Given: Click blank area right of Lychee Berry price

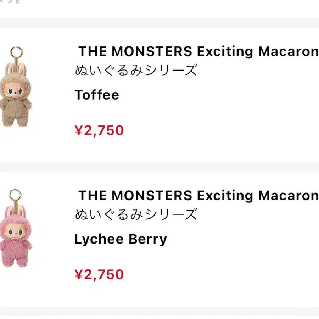Looking at the screenshot, I should 220,275.
